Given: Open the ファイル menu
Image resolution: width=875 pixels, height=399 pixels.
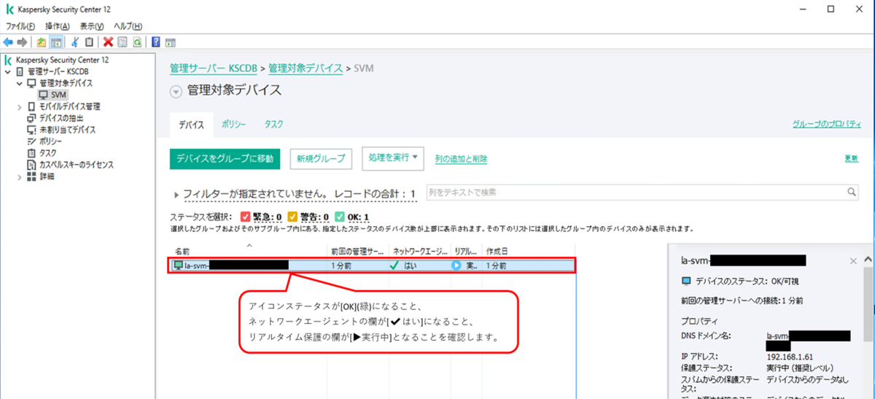Looking at the screenshot, I should click(20, 26).
